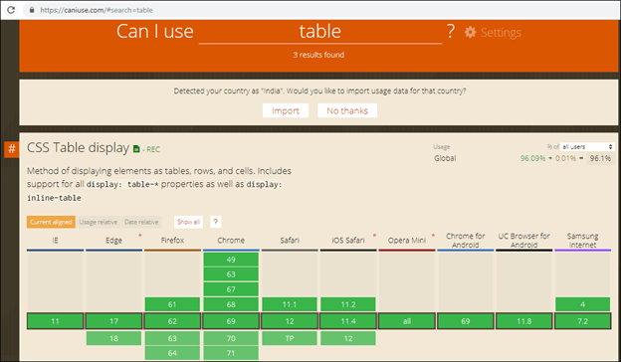Select the iOS Safari 11.4 cell
The width and height of the screenshot is (621, 362).
click(348, 321)
